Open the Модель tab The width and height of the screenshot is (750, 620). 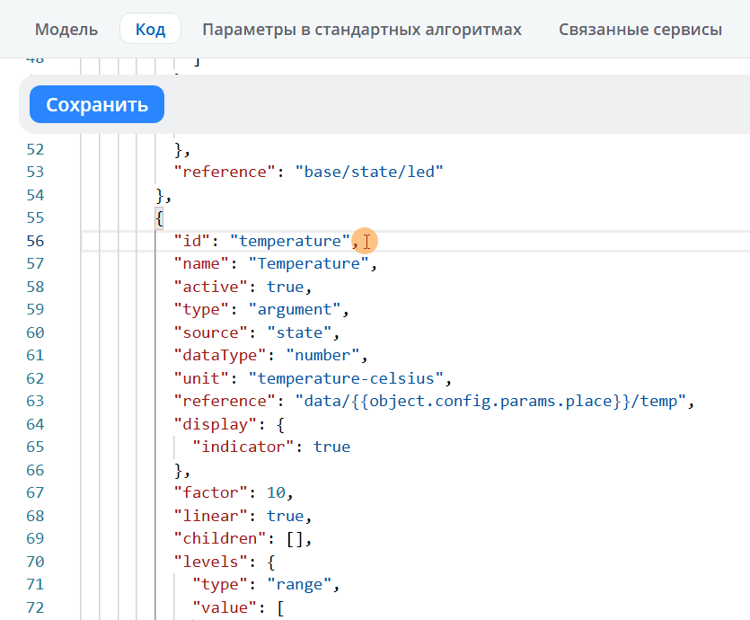66,29
